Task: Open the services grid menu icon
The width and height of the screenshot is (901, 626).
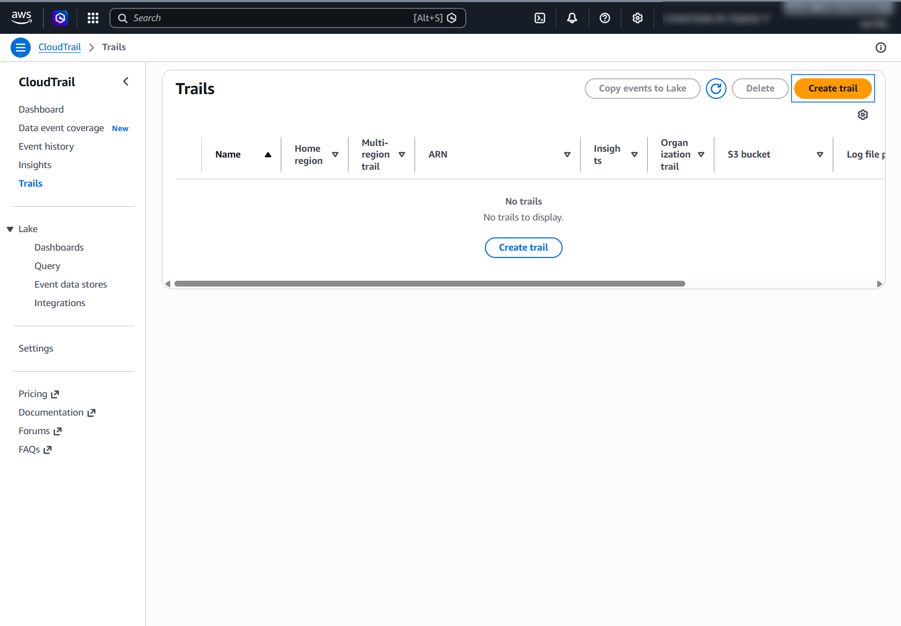Action: 93,18
